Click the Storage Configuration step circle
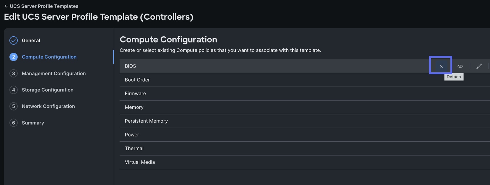 coord(13,90)
